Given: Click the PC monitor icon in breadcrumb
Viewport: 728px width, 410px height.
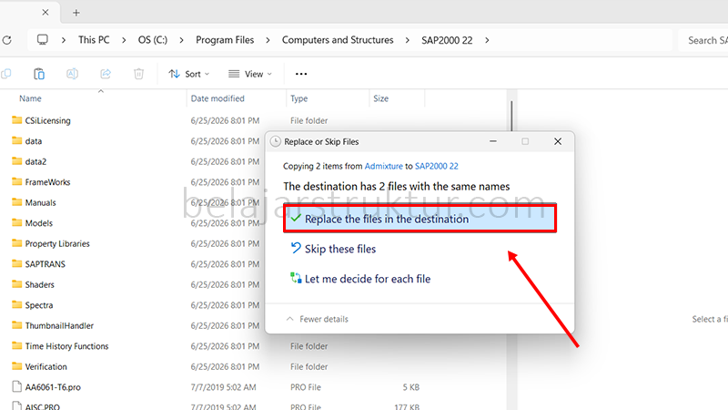Looking at the screenshot, I should pos(42,40).
